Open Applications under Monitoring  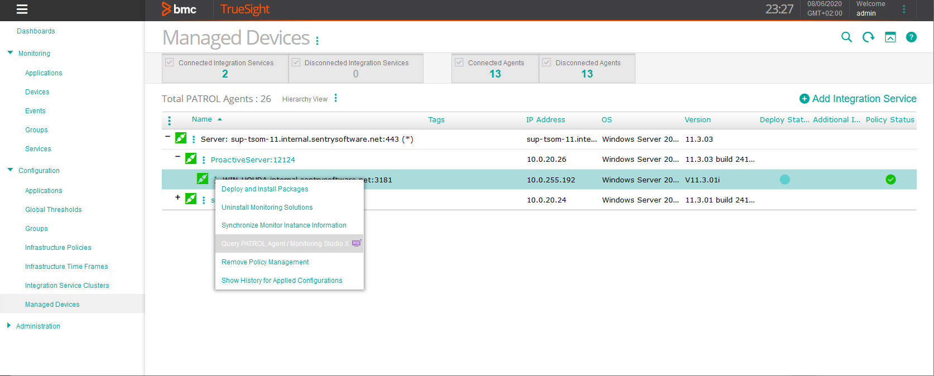tap(44, 73)
